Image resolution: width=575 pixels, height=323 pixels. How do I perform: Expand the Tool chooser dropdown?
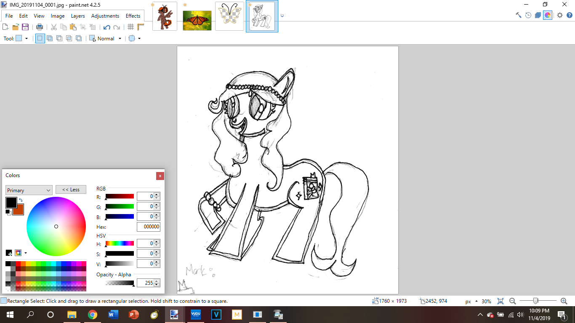(x=22, y=38)
